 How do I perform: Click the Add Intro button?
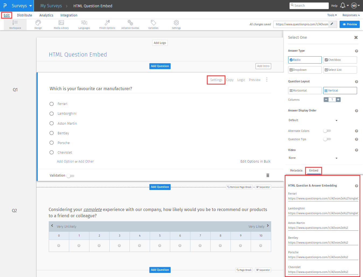tap(263, 66)
